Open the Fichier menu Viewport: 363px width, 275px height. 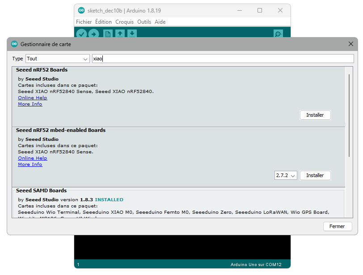point(84,21)
